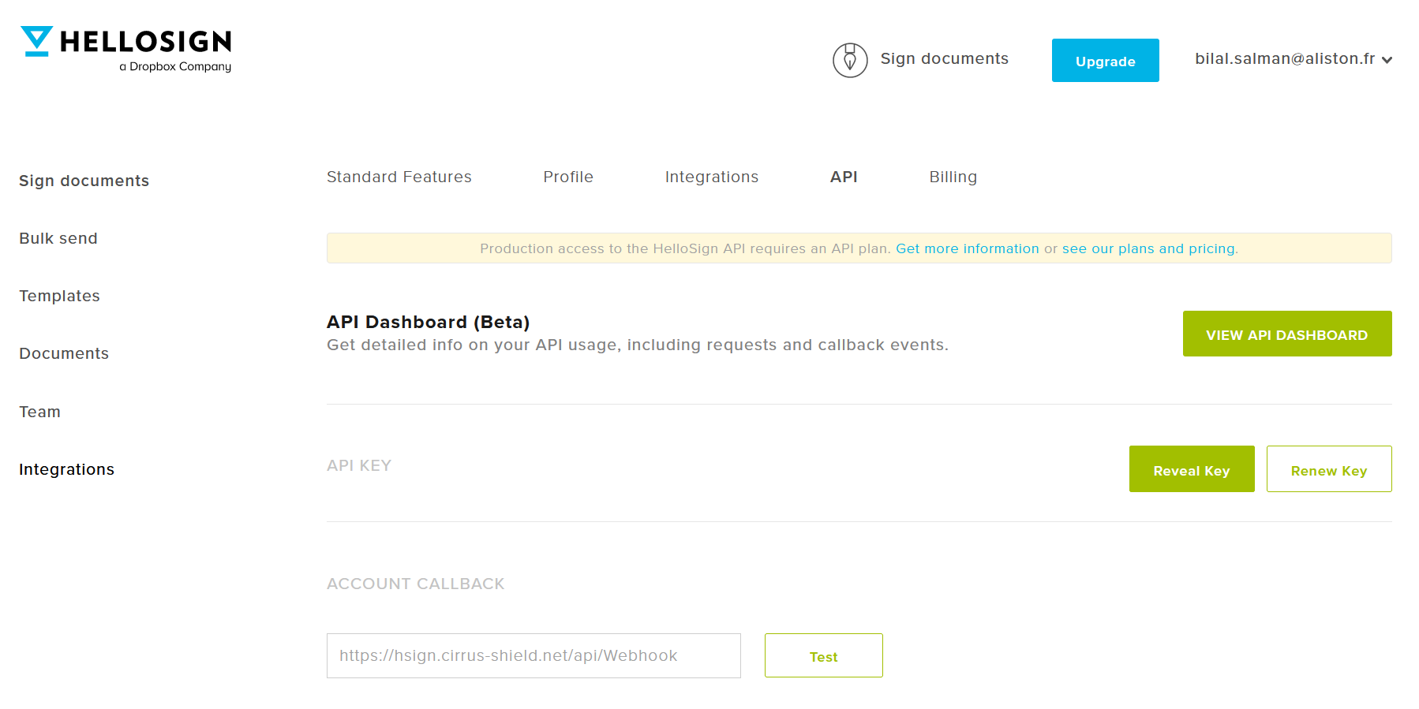Screen dimensions: 1419x709
Task: Click the HelloSign logo
Action: tap(126, 49)
